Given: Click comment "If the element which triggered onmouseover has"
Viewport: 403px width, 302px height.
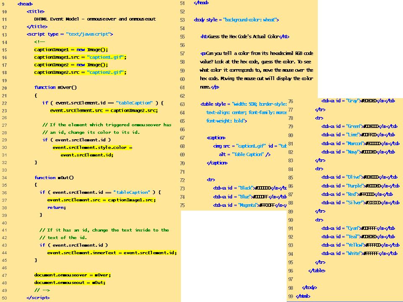Looking at the screenshot, I should click(x=107, y=125).
